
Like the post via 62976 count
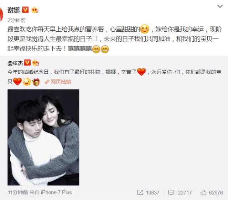[216, 193]
